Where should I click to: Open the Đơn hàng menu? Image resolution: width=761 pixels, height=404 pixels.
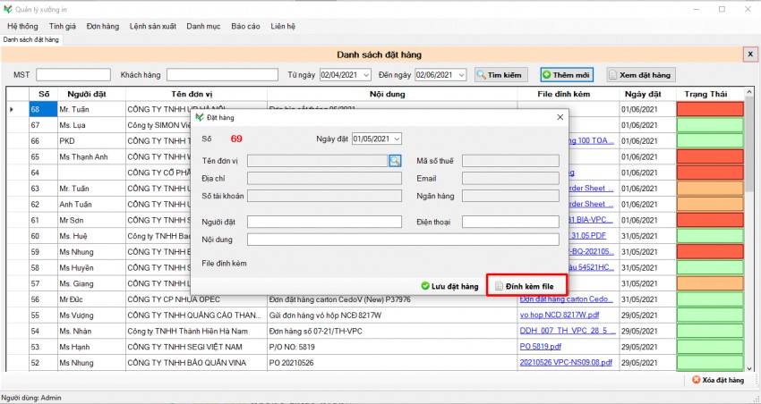(102, 26)
